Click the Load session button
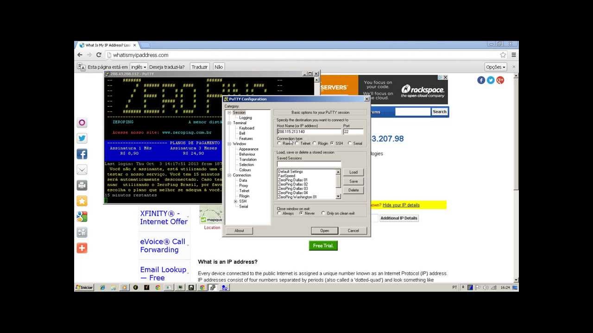 [353, 172]
